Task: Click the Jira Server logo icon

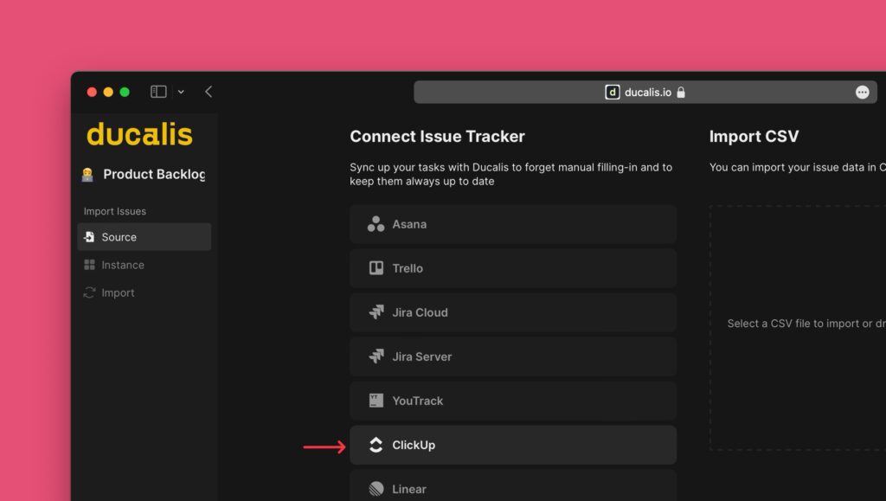Action: coord(376,356)
